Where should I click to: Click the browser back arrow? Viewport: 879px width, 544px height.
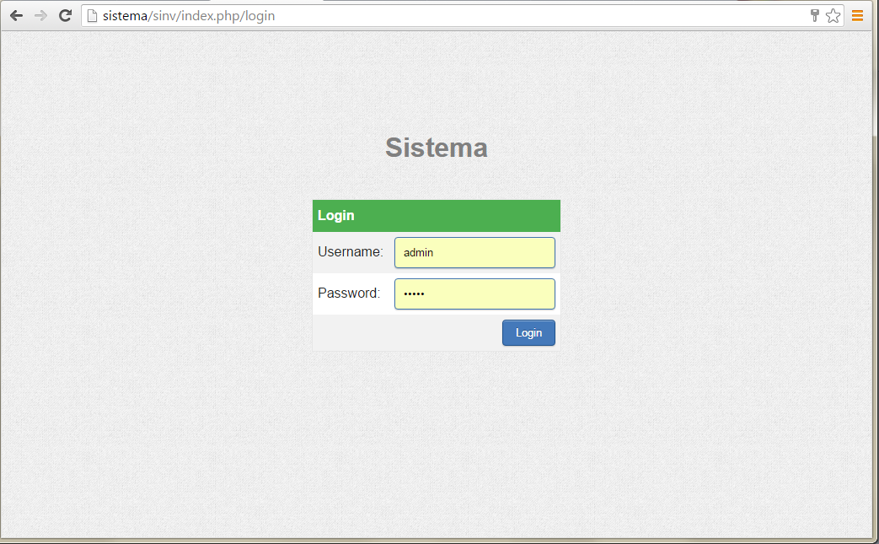click(15, 15)
